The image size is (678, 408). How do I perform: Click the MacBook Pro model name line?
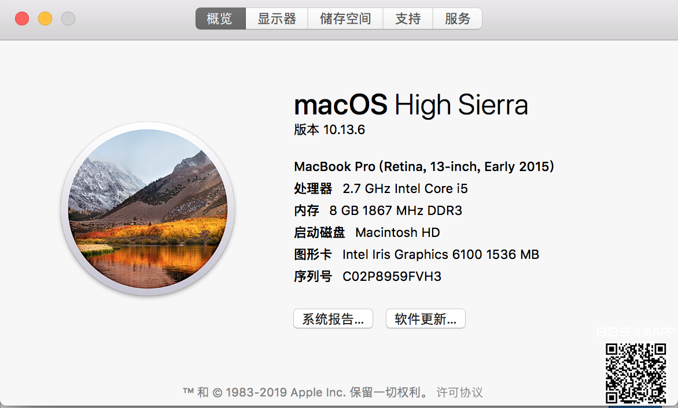click(x=424, y=166)
